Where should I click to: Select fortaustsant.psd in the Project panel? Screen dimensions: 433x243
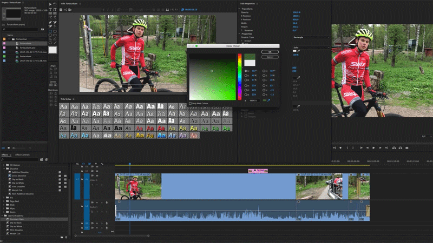pyautogui.click(x=27, y=48)
